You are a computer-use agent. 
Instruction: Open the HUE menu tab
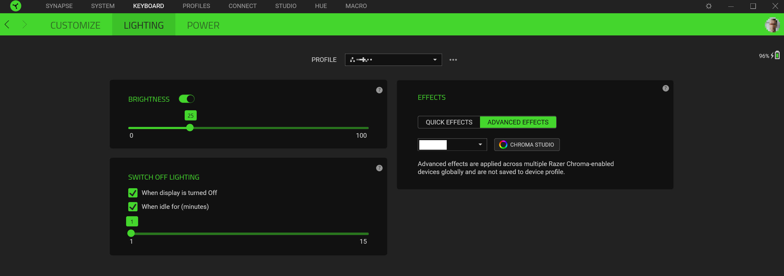click(x=321, y=6)
